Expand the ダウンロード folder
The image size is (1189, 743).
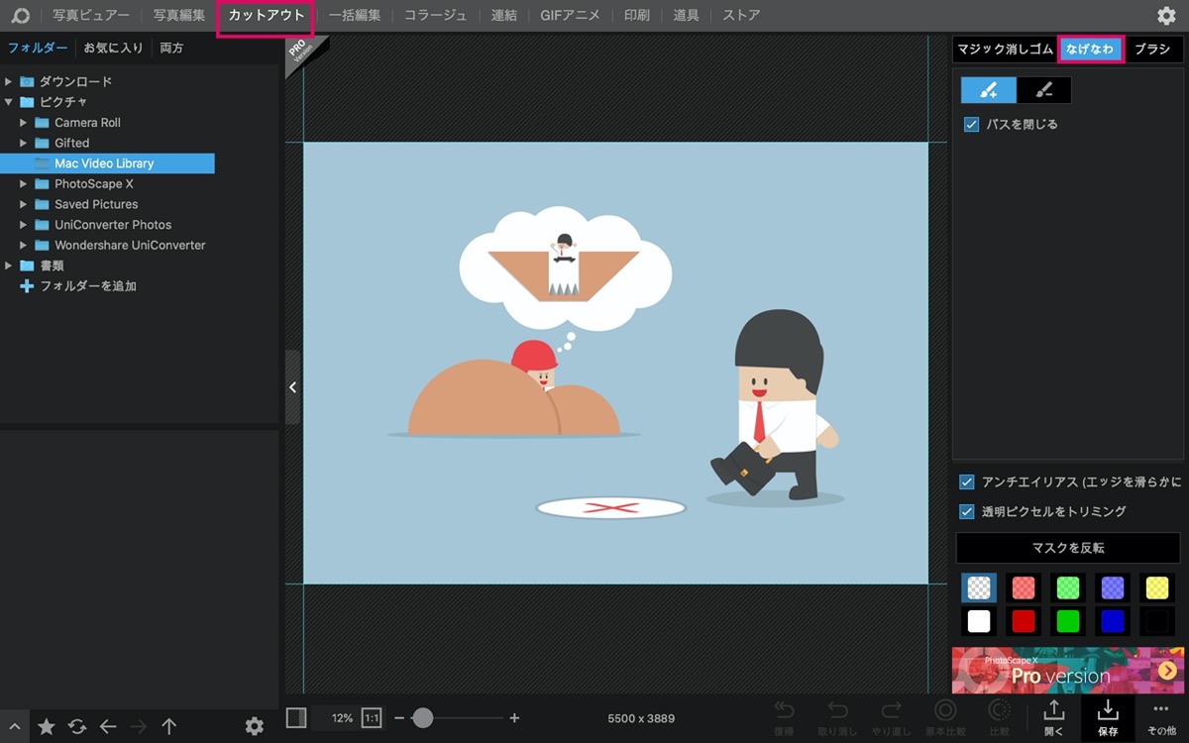(x=9, y=82)
